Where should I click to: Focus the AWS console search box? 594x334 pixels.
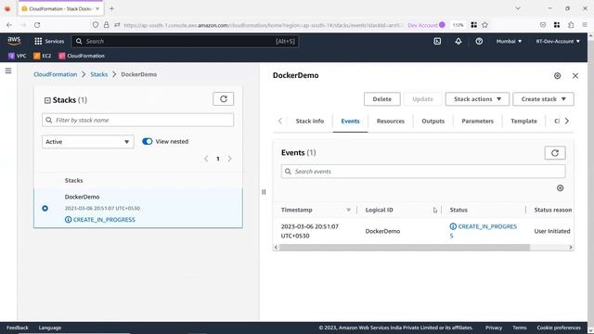pos(185,41)
